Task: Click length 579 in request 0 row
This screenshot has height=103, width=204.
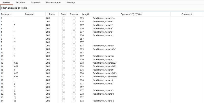Action: (x=82, y=18)
